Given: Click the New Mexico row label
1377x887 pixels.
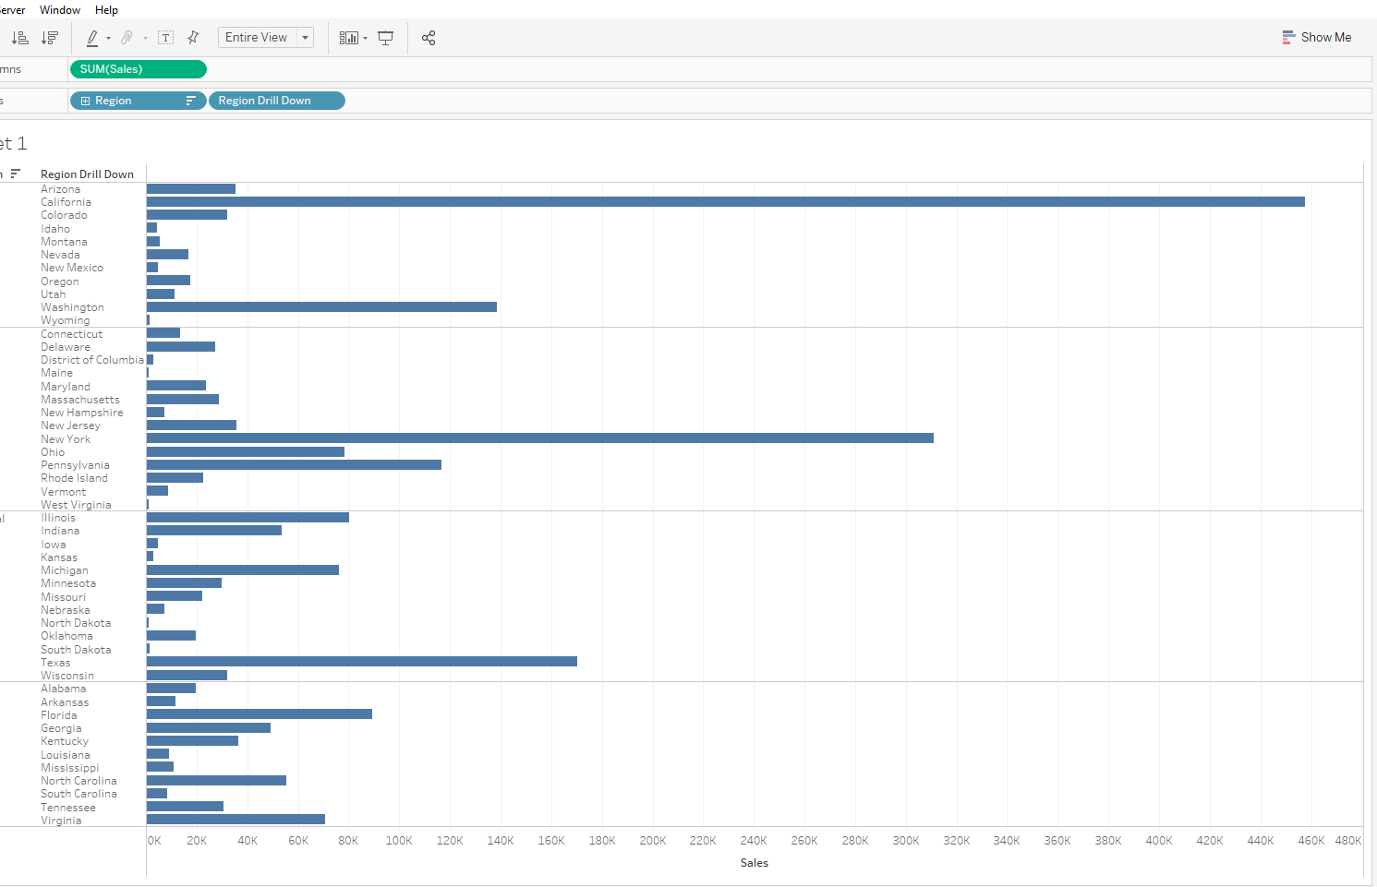Looking at the screenshot, I should point(72,268).
